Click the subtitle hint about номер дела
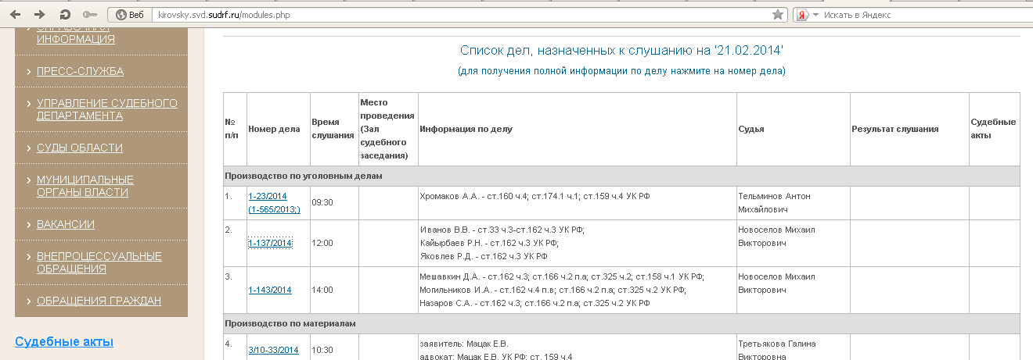 [x=621, y=71]
